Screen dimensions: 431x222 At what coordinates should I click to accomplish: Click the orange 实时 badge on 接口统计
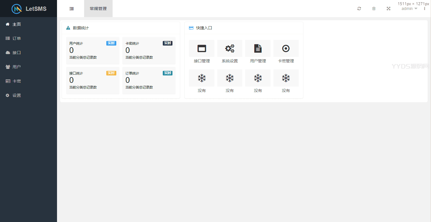pos(111,73)
